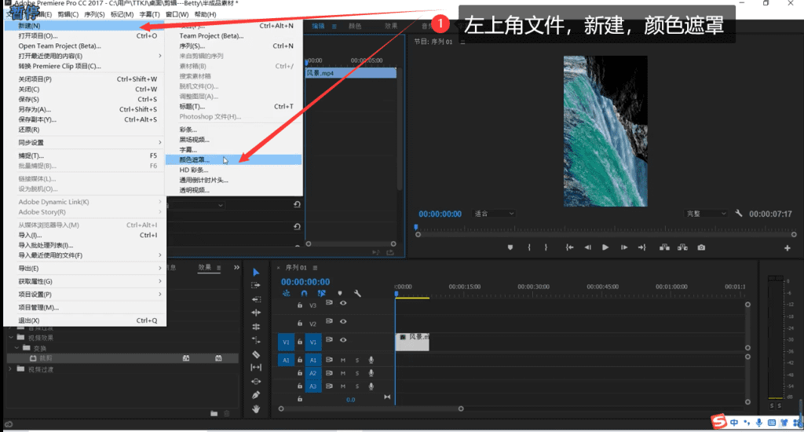
Task: Open Program monitor wrench settings
Action: coord(738,213)
